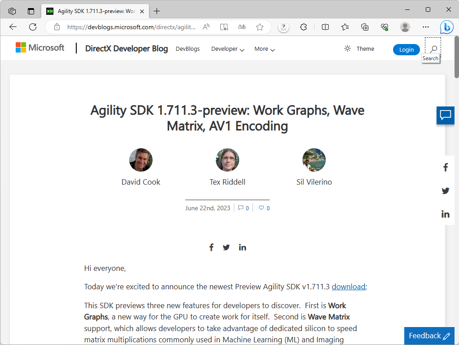The image size is (459, 345).
Task: Go back with the browser back arrow
Action: [13, 27]
